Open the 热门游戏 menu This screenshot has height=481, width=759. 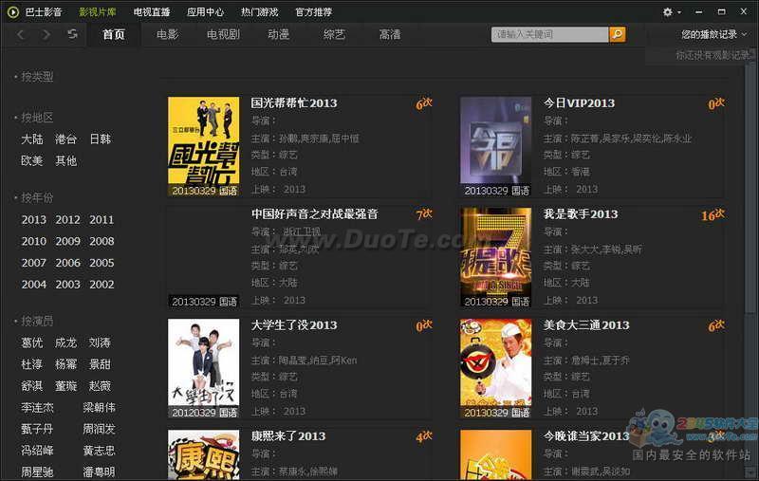(x=259, y=12)
